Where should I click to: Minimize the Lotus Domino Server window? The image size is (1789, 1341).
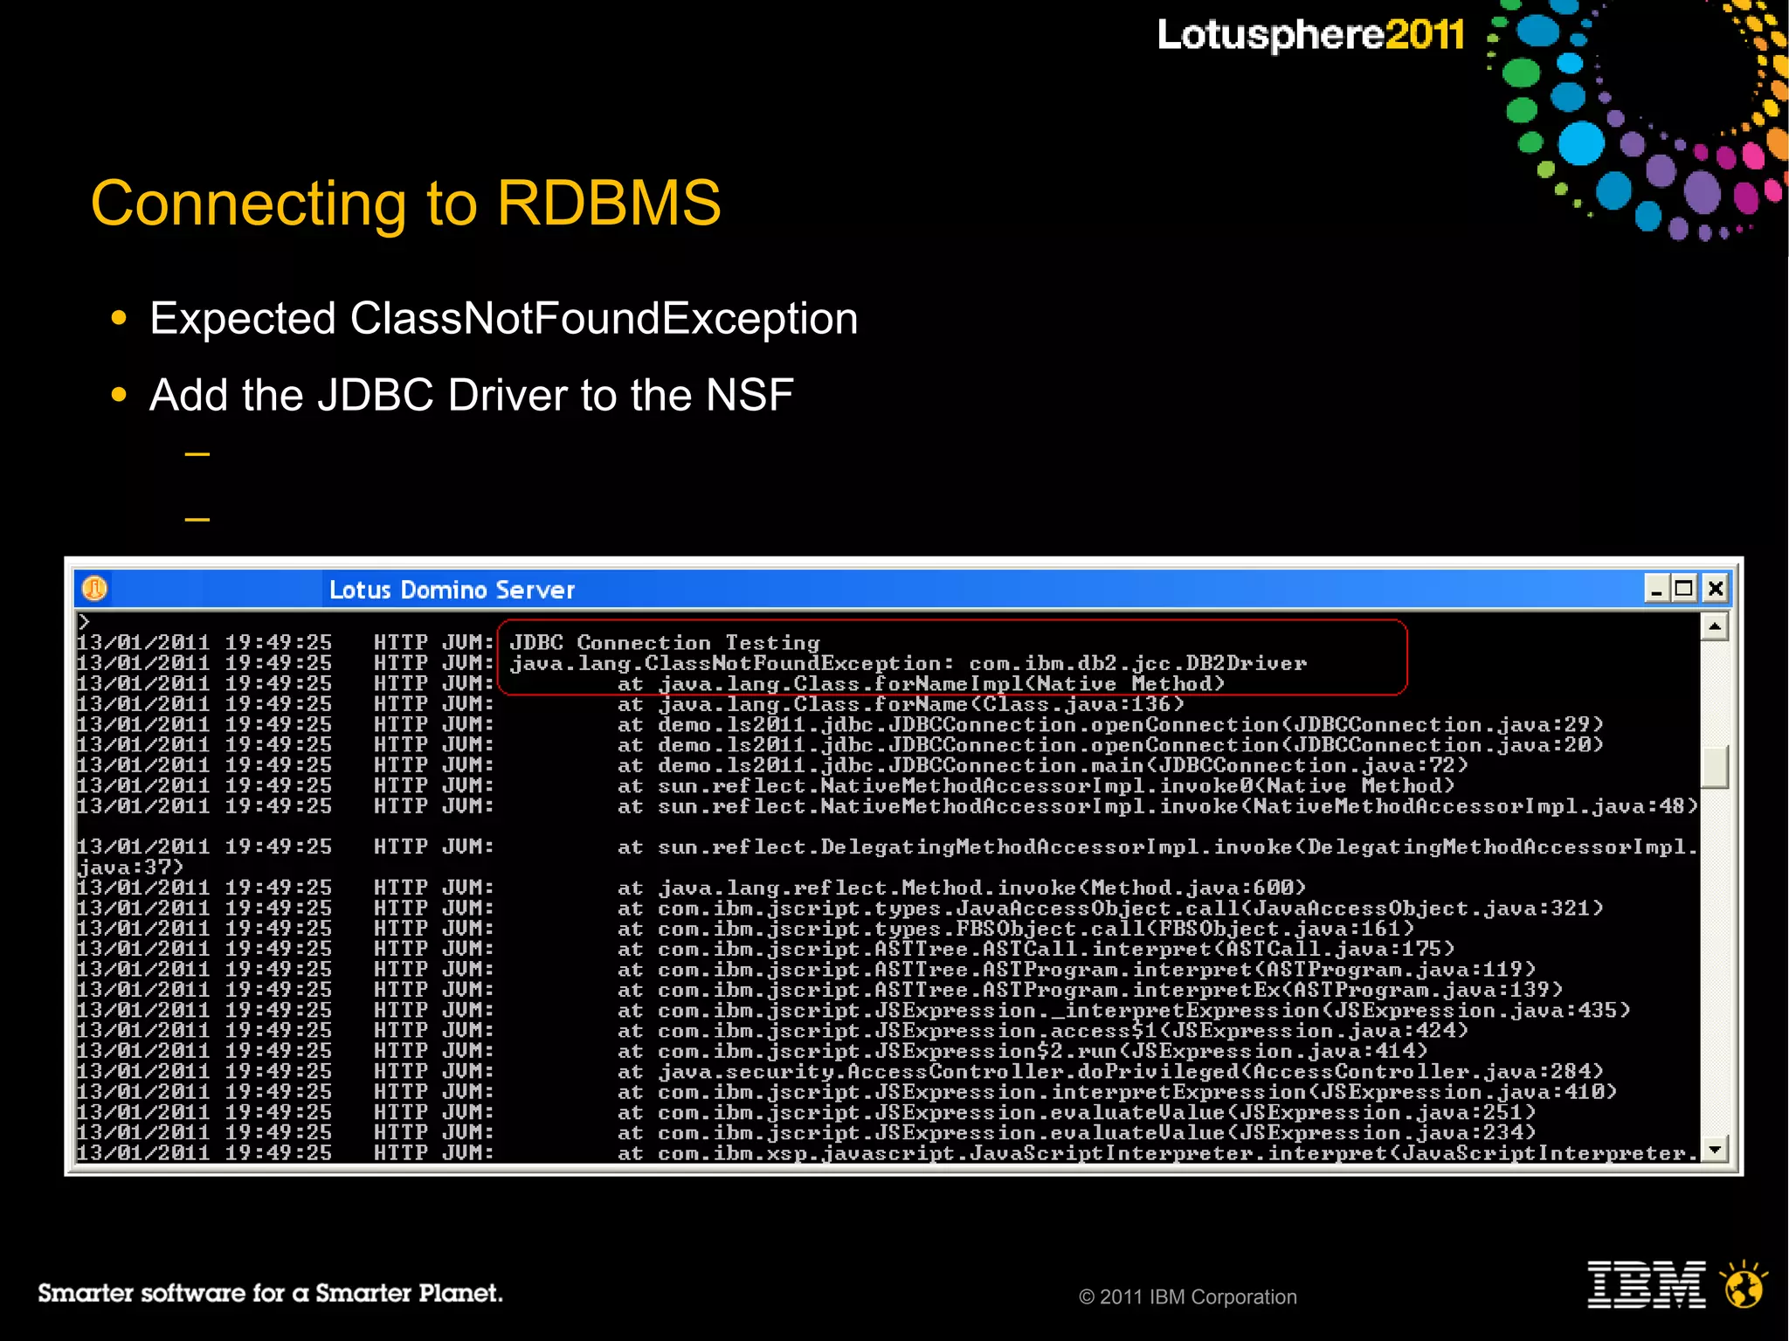click(1656, 589)
